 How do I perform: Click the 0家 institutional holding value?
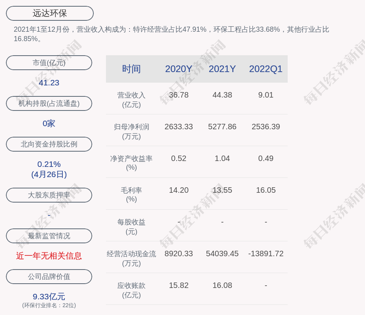tap(49, 123)
